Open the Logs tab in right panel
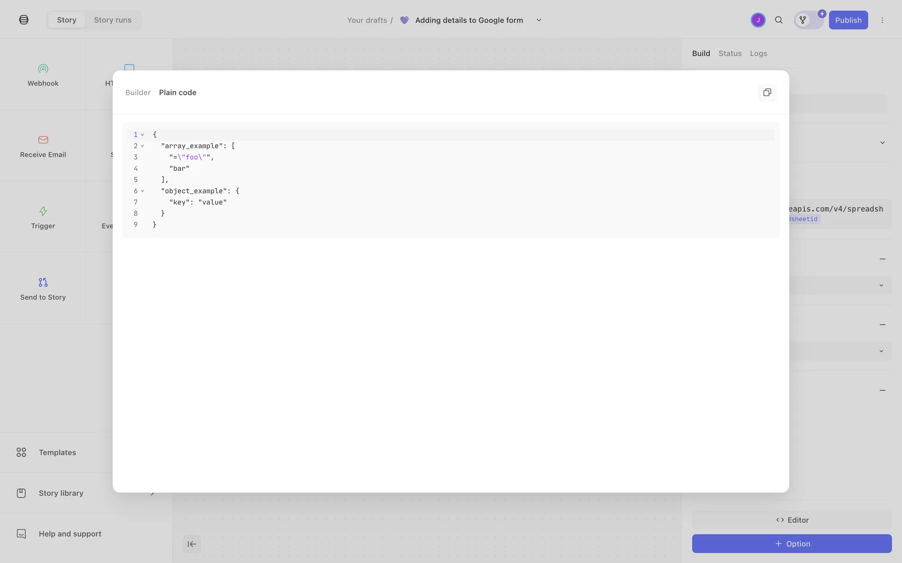 pos(758,53)
